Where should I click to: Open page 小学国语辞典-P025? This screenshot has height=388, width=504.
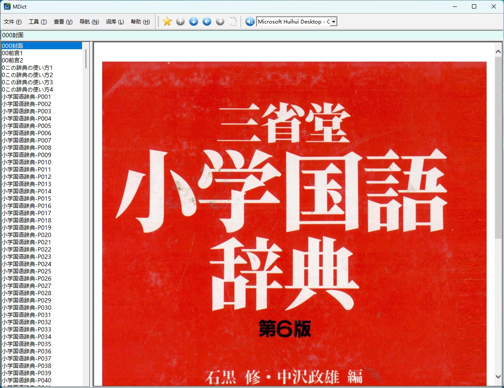coord(42,271)
